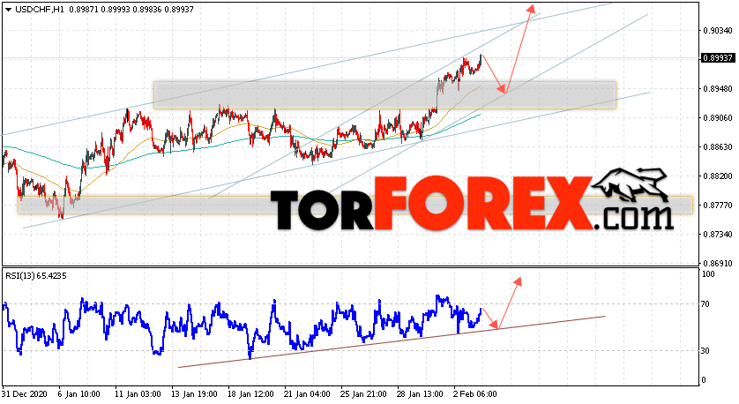This screenshot has width=739, height=404.
Task: Click the 25 Jan 21:00 time label
Action: [363, 394]
